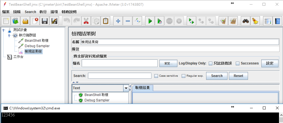The height and width of the screenshot is (123, 283).
Task: Cut the selected element with scissors icon
Action: [x=86, y=21]
